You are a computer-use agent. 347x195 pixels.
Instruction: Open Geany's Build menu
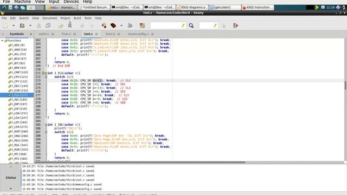coord(77,18)
